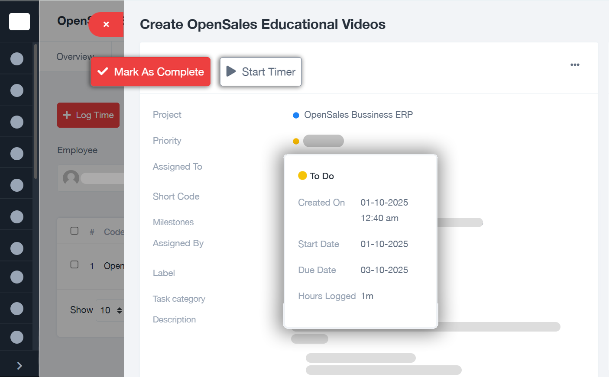Close the panel with the red X
Screen dimensions: 609x377
pos(106,24)
